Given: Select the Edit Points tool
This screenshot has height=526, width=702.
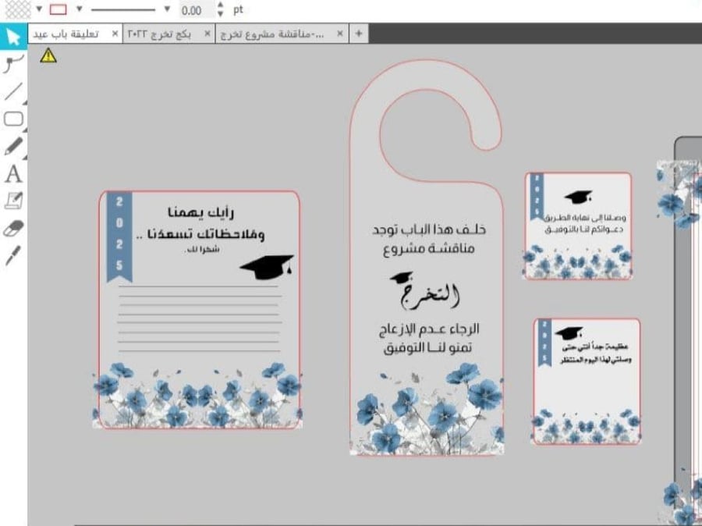Looking at the screenshot, I should 13,63.
